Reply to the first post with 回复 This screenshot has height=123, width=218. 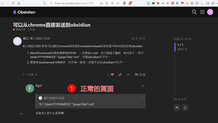[x=140, y=74]
